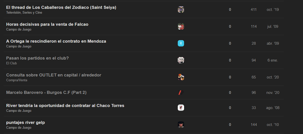The width and height of the screenshot is (303, 134).
Task: Click the 'oct. '19' activity date
Action: coord(273,10)
